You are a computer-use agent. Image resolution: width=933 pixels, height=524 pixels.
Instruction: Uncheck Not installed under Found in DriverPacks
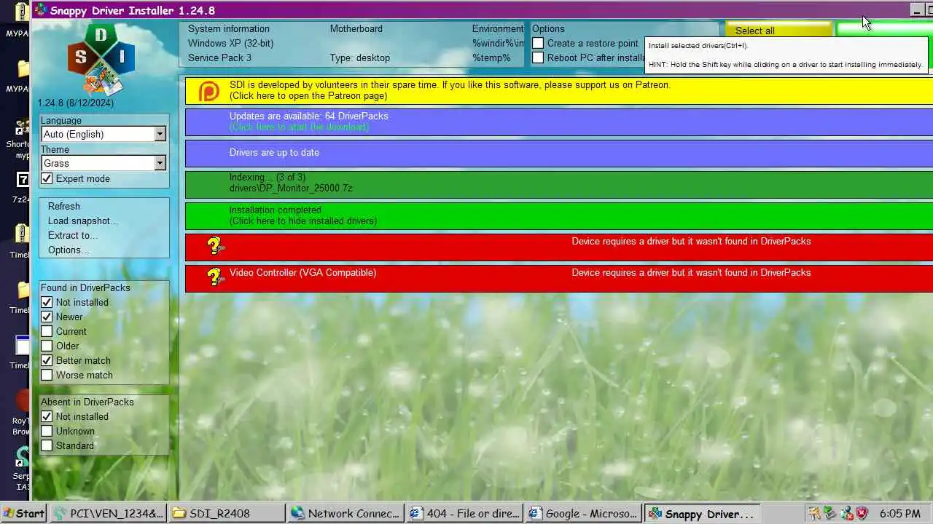point(47,302)
